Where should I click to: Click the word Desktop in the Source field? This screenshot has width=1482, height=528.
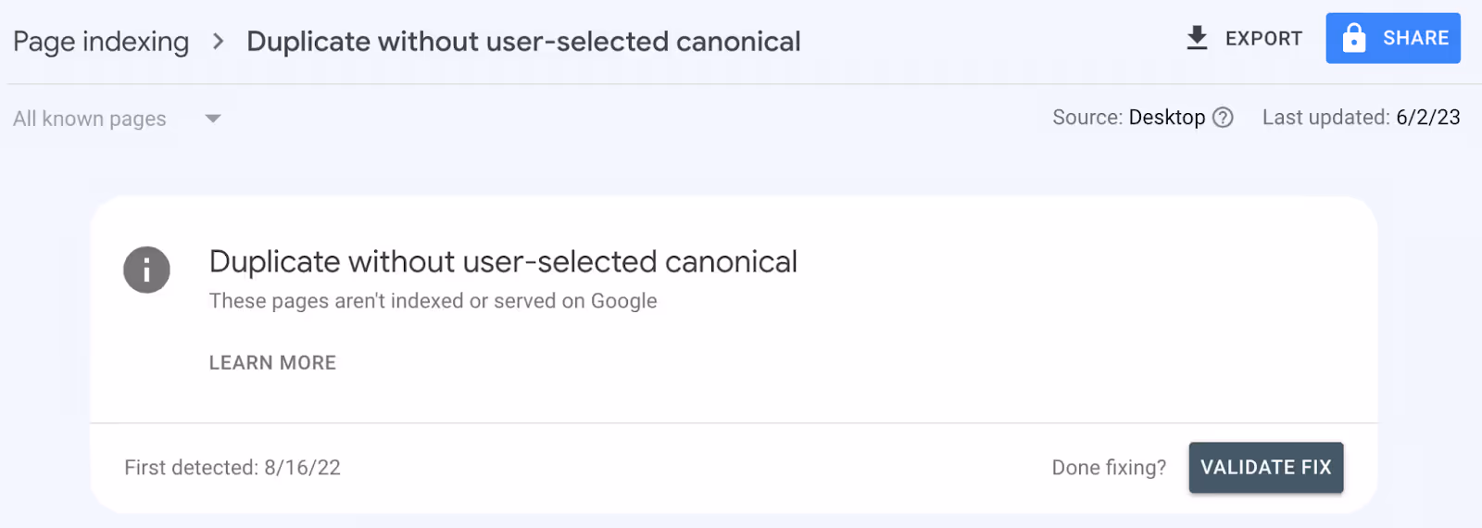click(1167, 118)
